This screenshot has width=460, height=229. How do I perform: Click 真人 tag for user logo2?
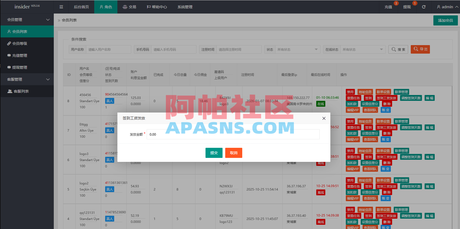110,189
